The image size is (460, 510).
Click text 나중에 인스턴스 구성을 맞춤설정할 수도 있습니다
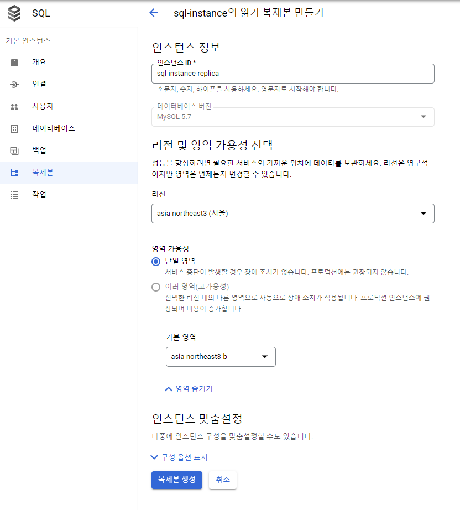click(232, 436)
